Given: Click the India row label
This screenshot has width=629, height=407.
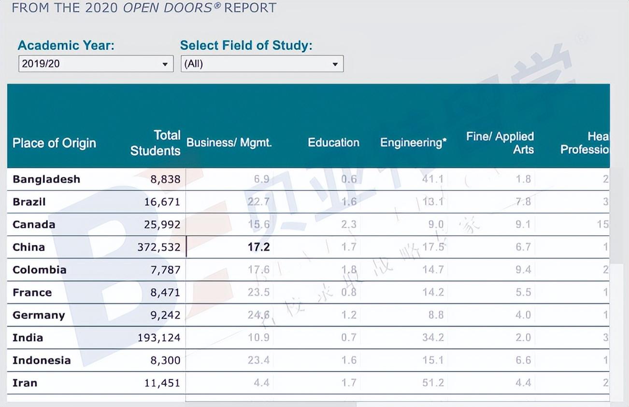Looking at the screenshot, I should click(28, 338).
